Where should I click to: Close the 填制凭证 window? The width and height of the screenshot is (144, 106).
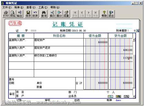tap(141, 3)
